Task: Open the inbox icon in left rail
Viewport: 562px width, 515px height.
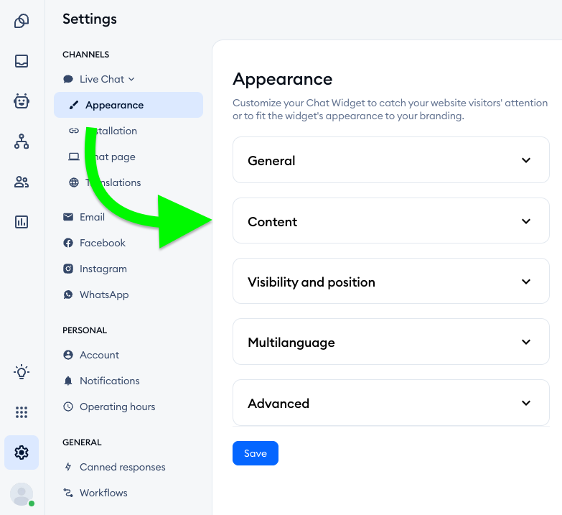Action: (22, 61)
